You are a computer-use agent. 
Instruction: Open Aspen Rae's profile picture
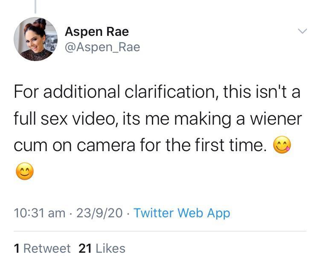[35, 39]
